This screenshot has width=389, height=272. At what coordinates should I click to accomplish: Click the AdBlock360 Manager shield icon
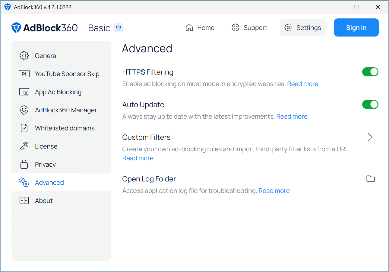[x=24, y=110]
